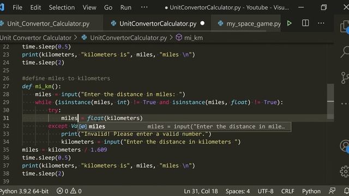
Task: Click the unsaved dot on UnitConvertorCalculator.py tab
Action: (202, 23)
